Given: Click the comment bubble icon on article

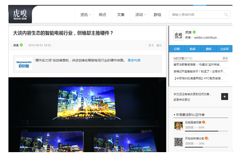Looking at the screenshot, I should pyautogui.click(x=158, y=45).
